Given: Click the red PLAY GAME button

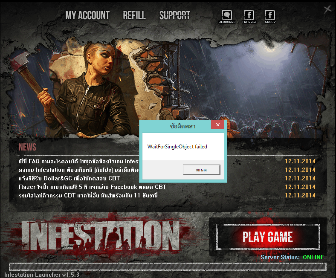Looking at the screenshot, I should point(268,237).
